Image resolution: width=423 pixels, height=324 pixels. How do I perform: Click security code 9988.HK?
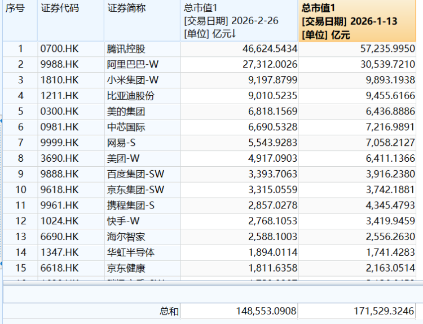pyautogui.click(x=60, y=65)
